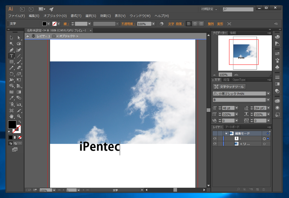Switch to the アートボード tab
The height and width of the screenshot is (198, 289).
[232, 127]
